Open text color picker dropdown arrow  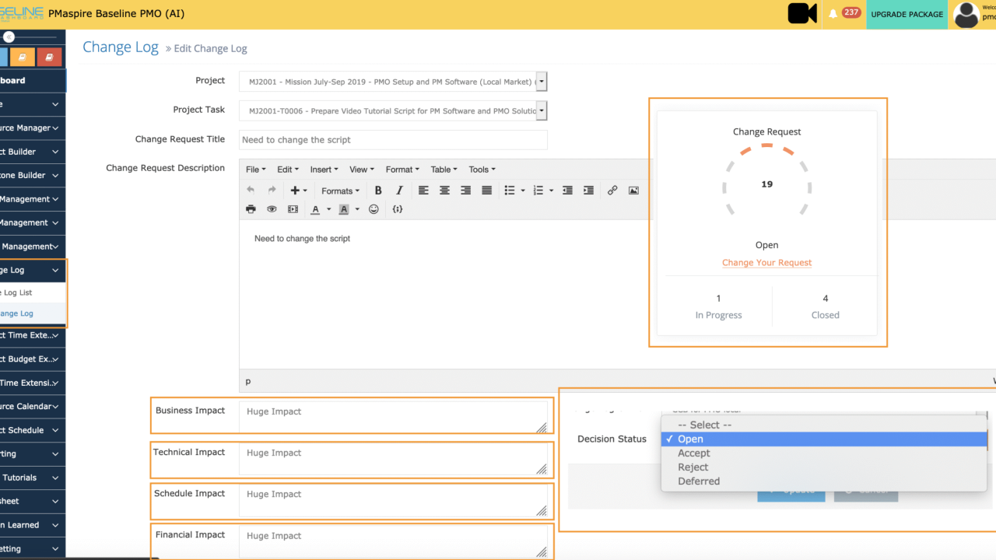pos(328,209)
